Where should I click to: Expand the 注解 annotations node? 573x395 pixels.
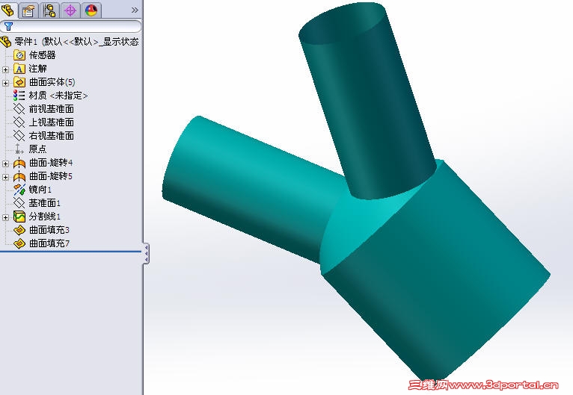[5, 69]
